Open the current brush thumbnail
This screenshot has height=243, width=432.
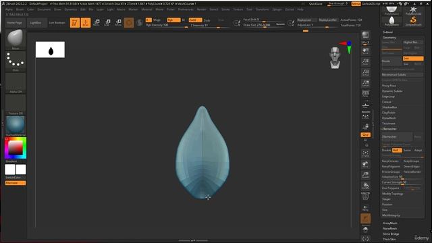point(16,39)
